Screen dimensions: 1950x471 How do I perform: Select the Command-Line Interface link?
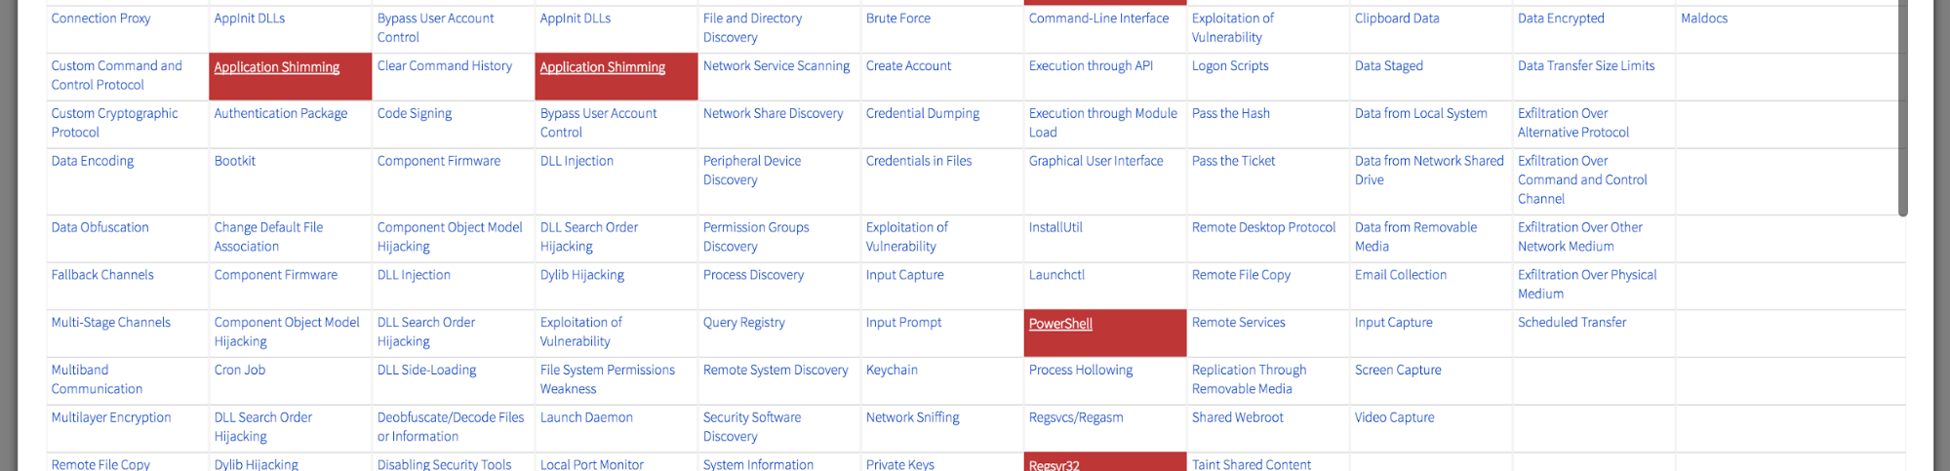1097,19
